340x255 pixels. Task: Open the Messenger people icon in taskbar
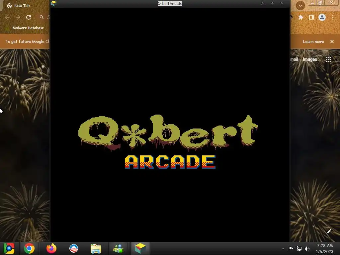pos(119,249)
